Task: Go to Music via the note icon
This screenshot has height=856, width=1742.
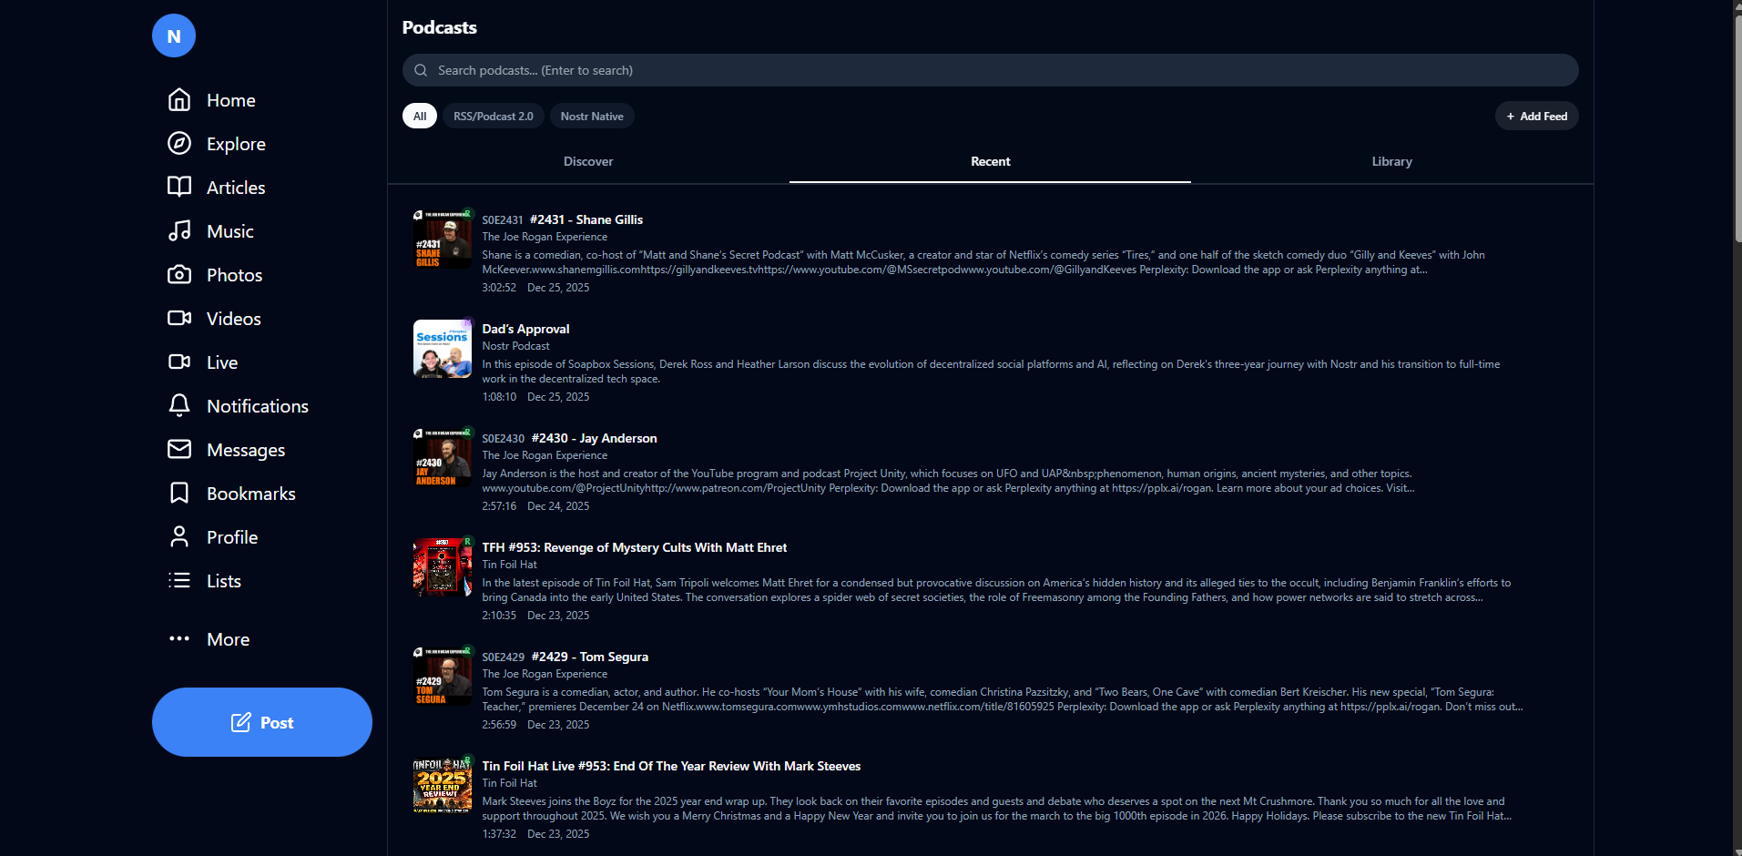Action: pos(179,231)
